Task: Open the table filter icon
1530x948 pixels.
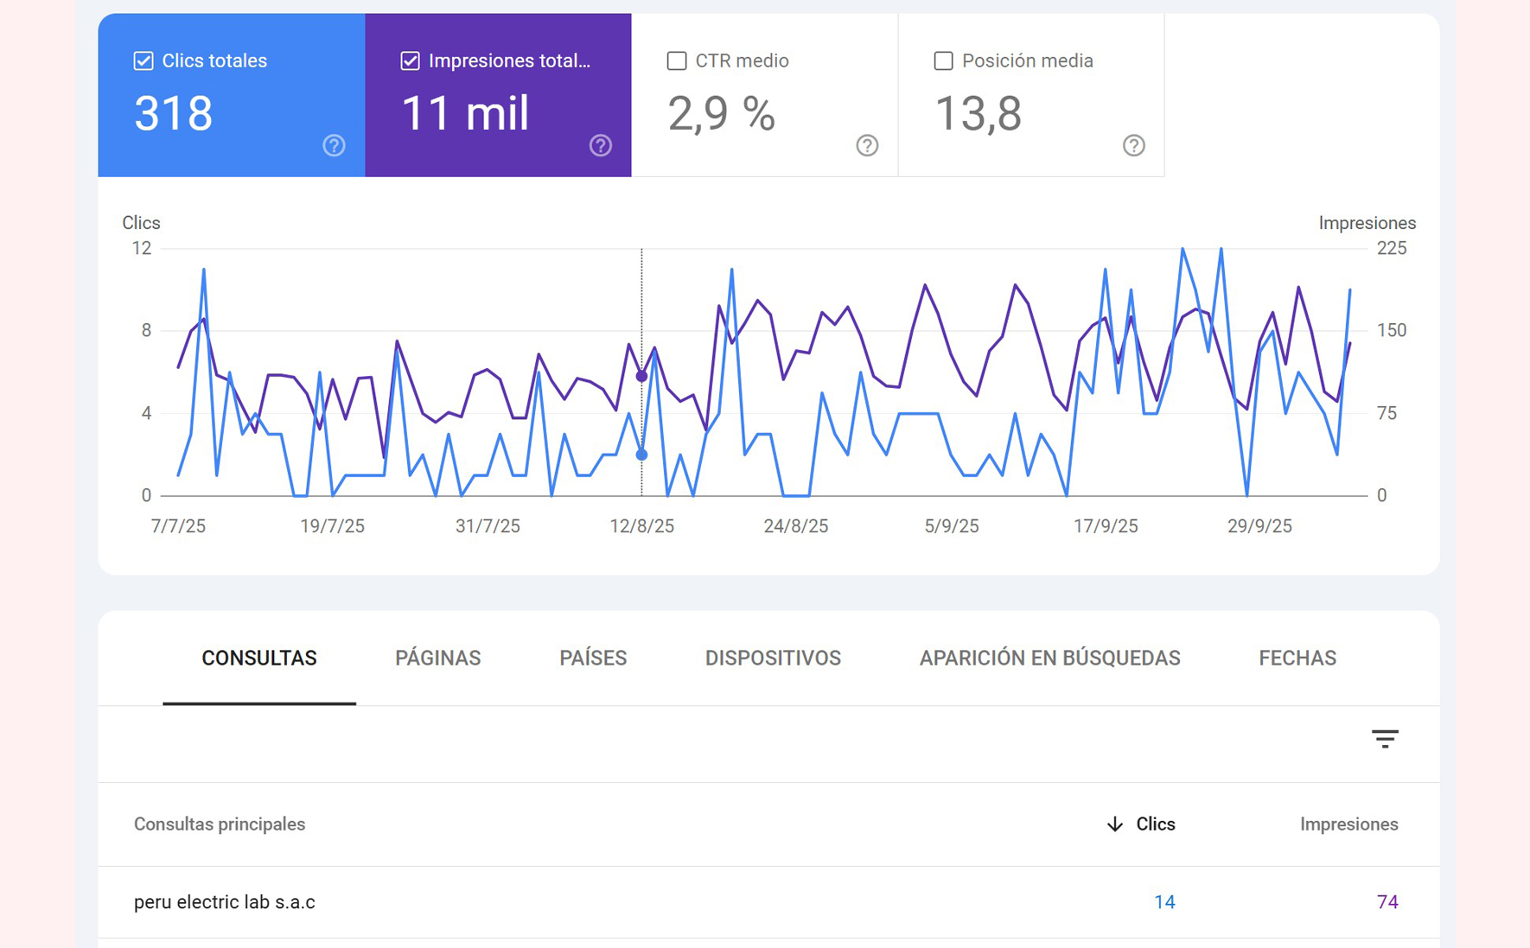Action: pos(1385,739)
